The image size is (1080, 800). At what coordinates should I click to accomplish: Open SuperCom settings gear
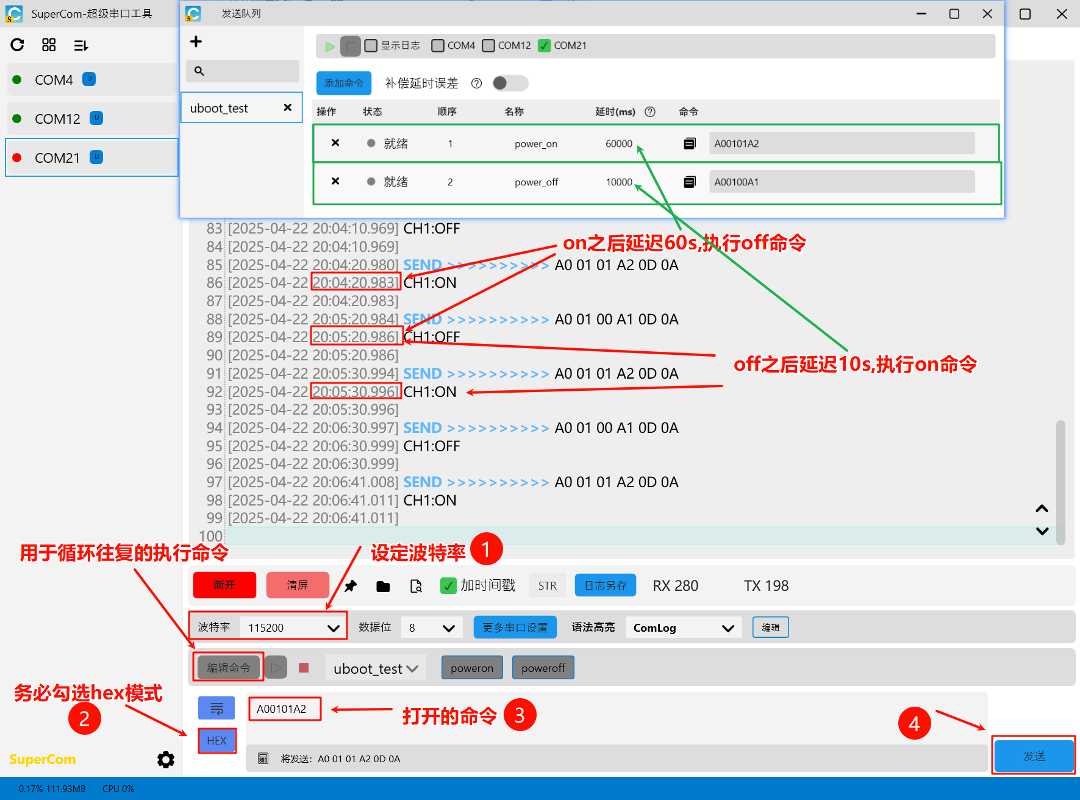(x=166, y=759)
